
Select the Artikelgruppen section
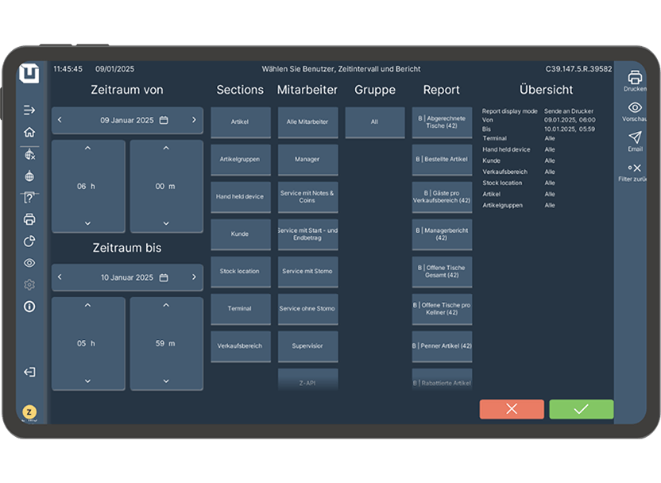click(x=240, y=160)
